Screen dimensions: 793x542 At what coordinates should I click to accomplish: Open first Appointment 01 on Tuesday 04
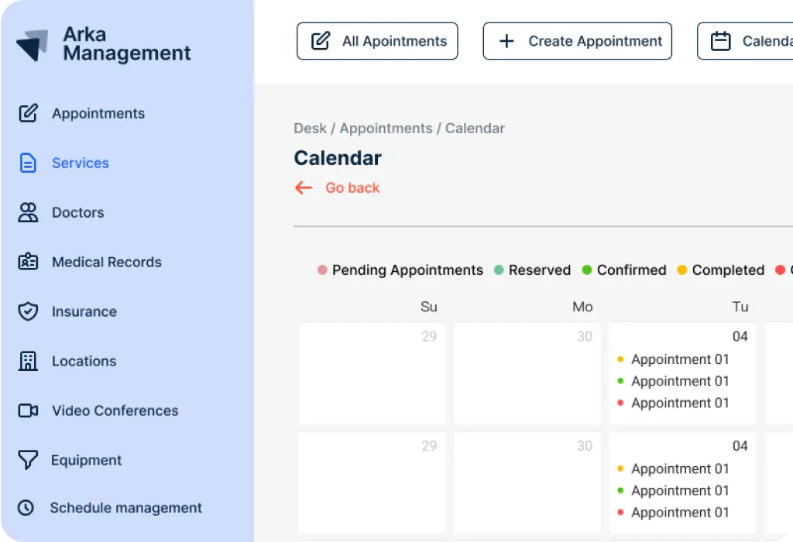tap(680, 359)
